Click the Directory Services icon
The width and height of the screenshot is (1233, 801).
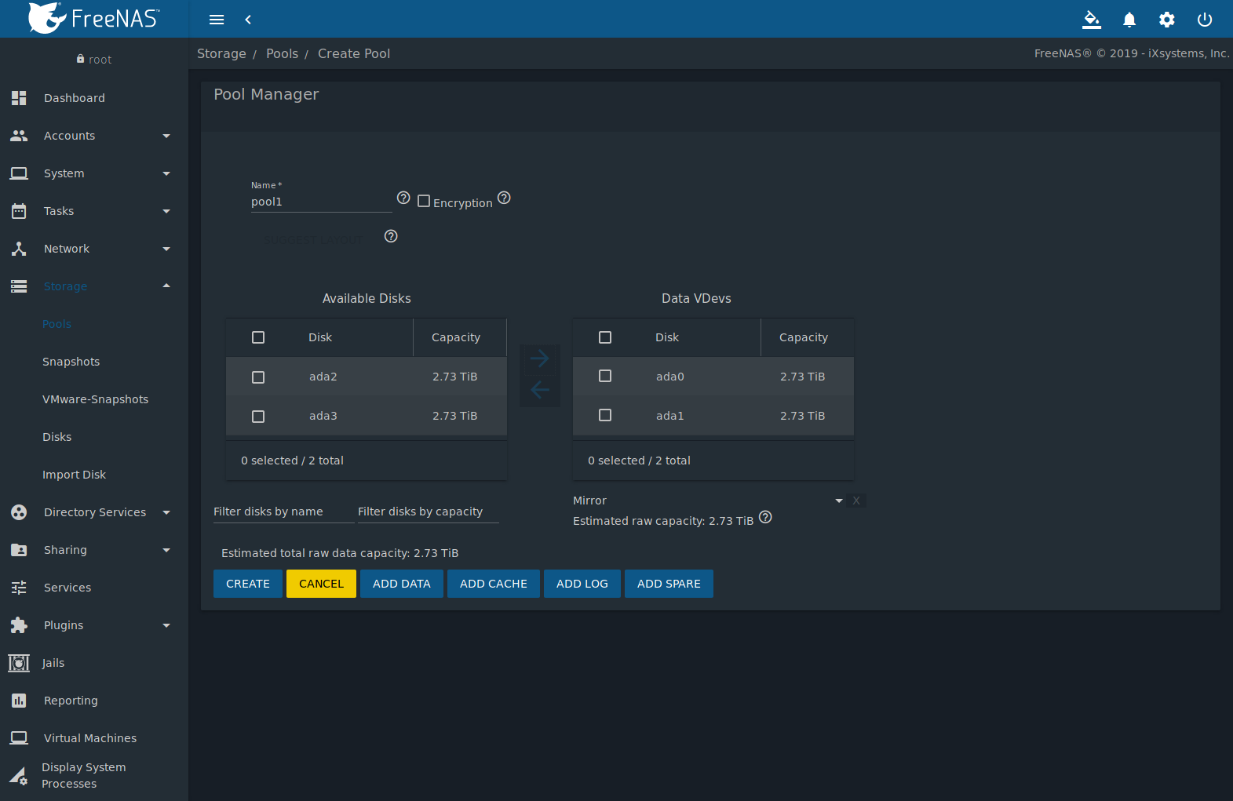pos(19,512)
